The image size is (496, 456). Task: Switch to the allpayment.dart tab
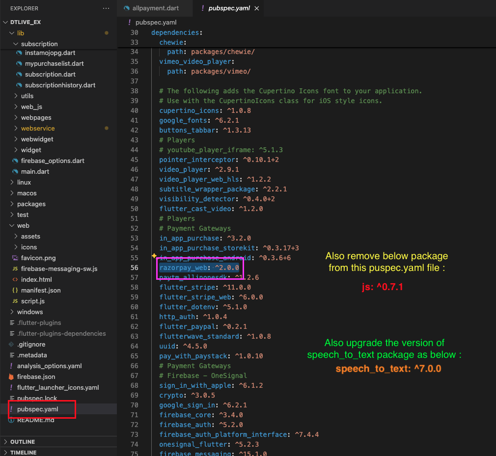pos(155,8)
